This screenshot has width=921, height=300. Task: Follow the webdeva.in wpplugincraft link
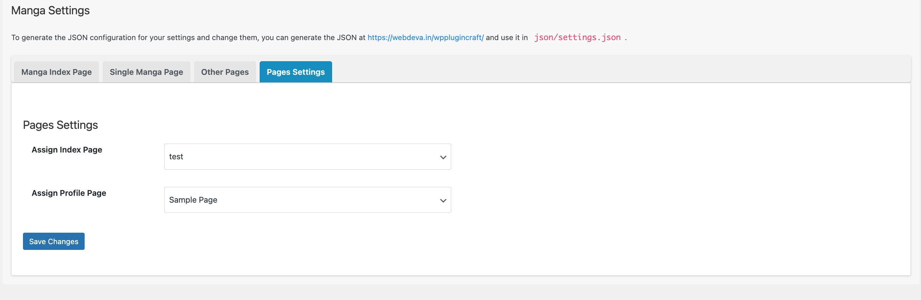point(425,38)
